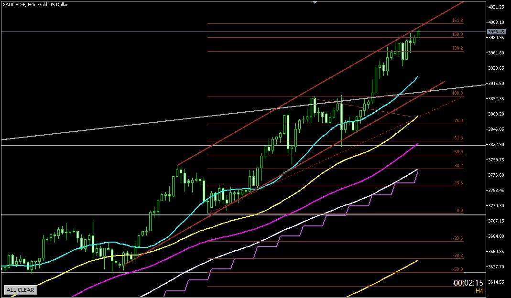Viewport: 511px width, 298px height.
Task: Click the candle countdown timer 00:02:15
Action: [x=468, y=283]
